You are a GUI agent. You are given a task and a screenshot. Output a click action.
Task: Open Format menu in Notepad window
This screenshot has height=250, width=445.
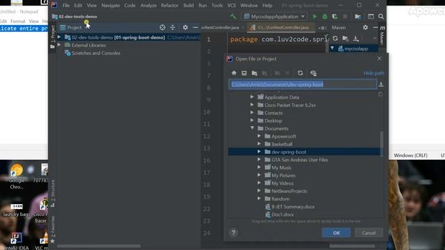tap(18, 22)
